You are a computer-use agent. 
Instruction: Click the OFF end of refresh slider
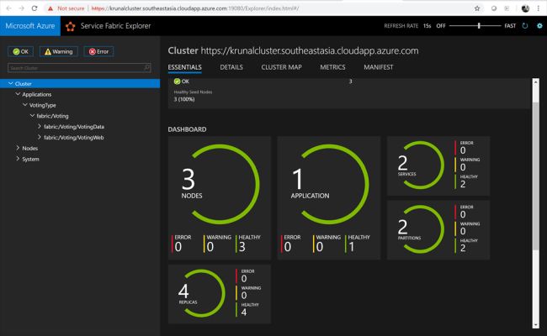point(441,26)
